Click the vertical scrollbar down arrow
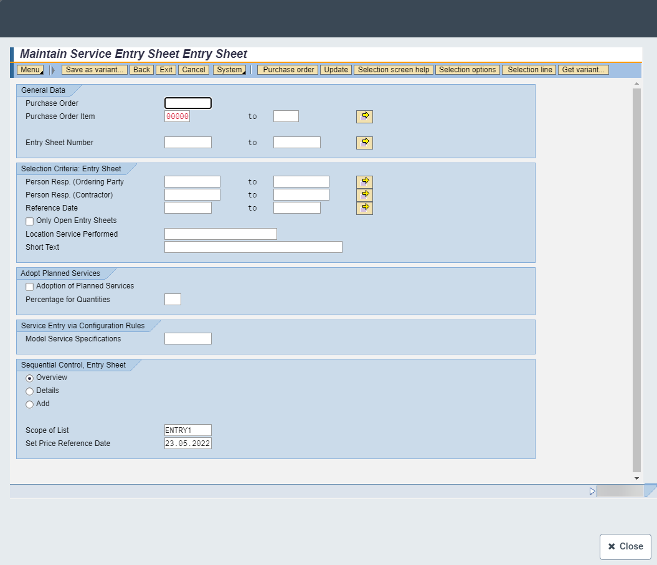This screenshot has height=565, width=657. click(x=636, y=478)
